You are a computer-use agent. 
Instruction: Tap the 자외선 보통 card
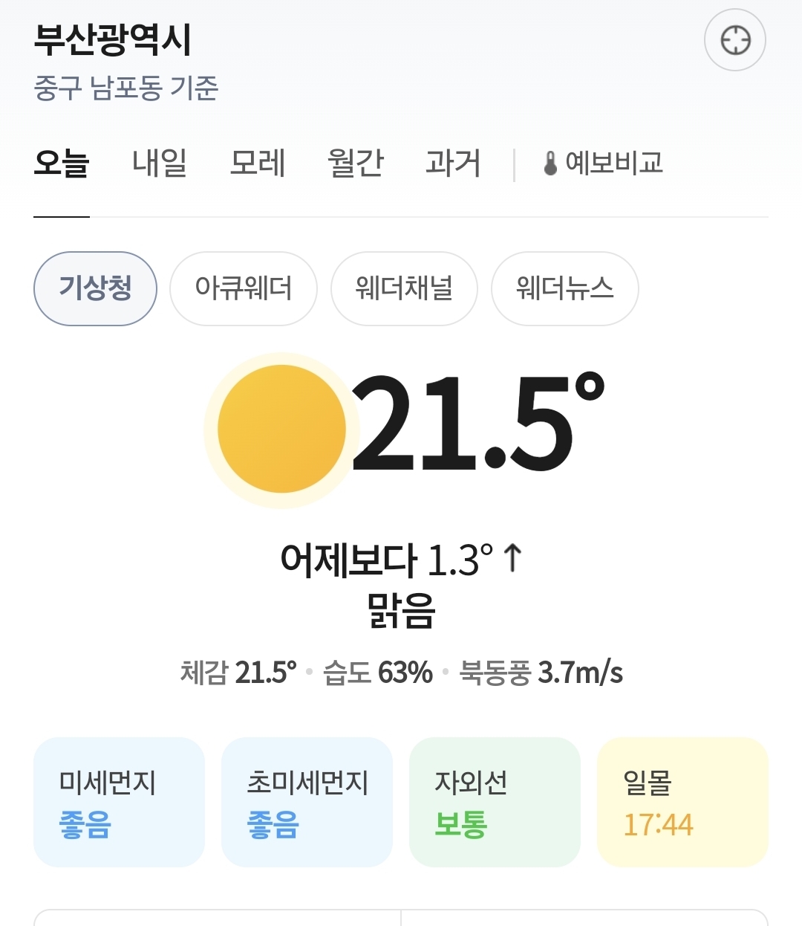tap(495, 802)
